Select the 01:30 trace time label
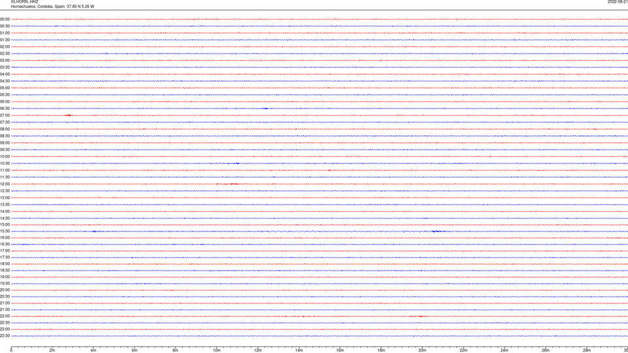This screenshot has width=628, height=353. [x=5, y=40]
